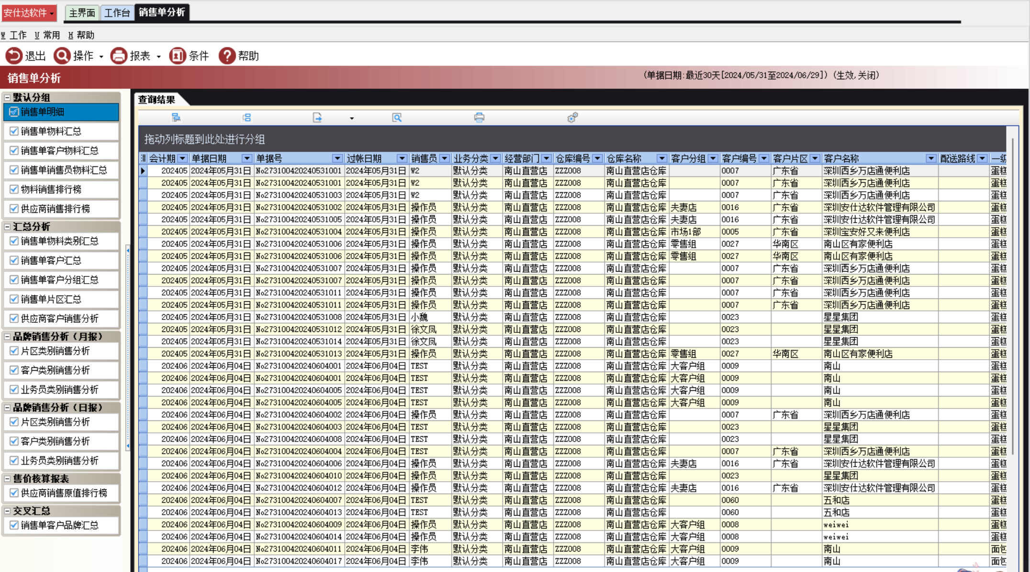Click the printer icon in results toolbar
1030x572 pixels.
pos(479,118)
